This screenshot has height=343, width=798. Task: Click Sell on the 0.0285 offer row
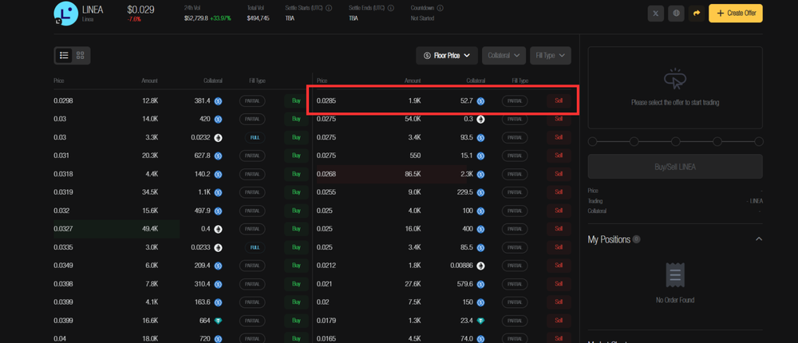pyautogui.click(x=559, y=101)
